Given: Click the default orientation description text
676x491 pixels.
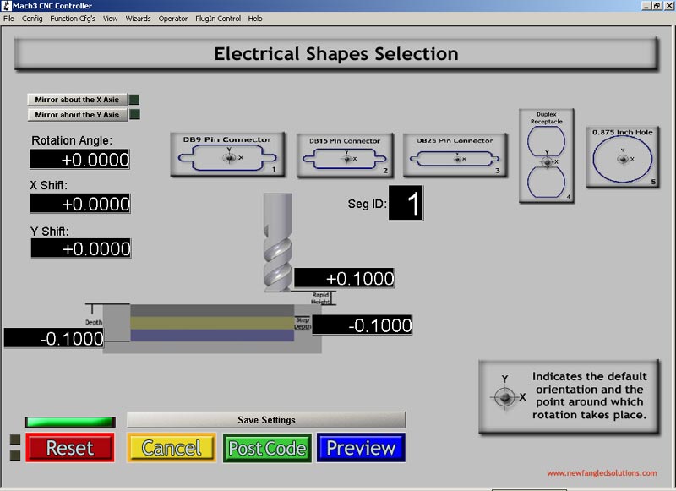Looking at the screenshot, I should [x=589, y=396].
